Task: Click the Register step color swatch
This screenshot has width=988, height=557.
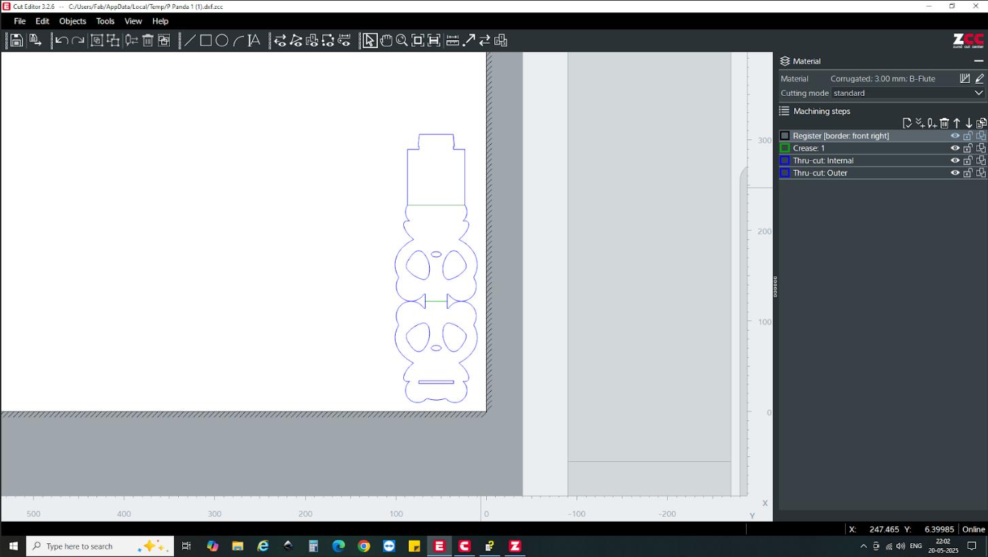Action: (785, 136)
